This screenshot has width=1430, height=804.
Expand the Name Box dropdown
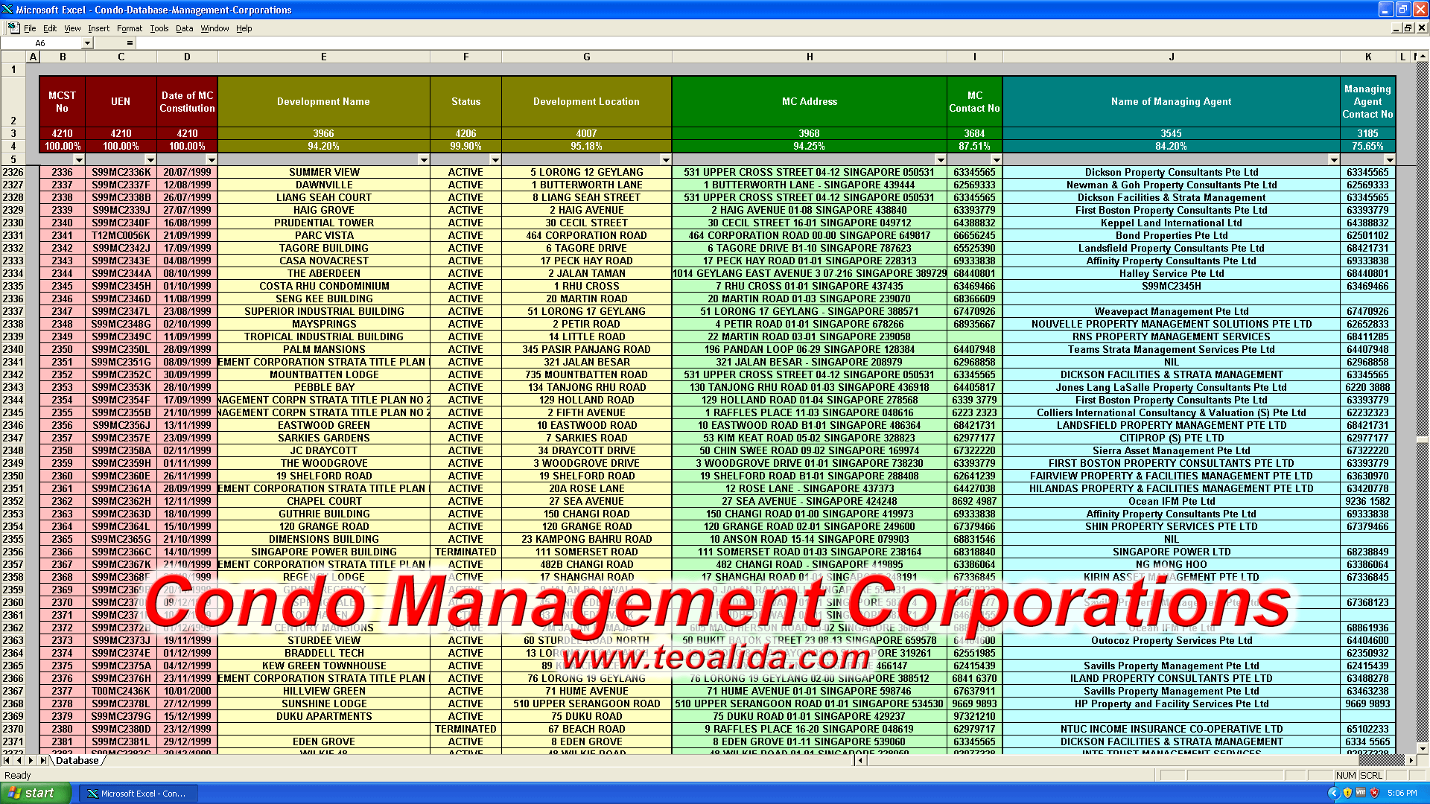click(87, 43)
